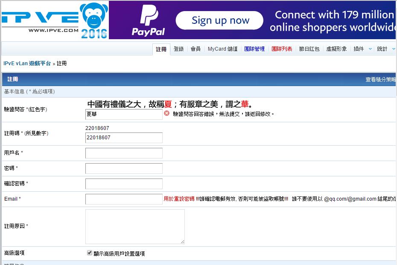397x265 pixels.
Task: Expand the 插件 dropdown arrow
Action: tap(370, 49)
